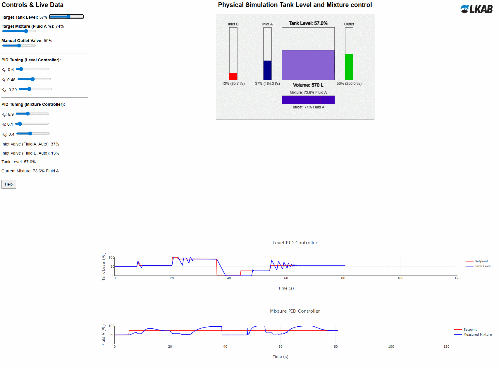Click the dark blue Inlet A valve bar

click(267, 70)
